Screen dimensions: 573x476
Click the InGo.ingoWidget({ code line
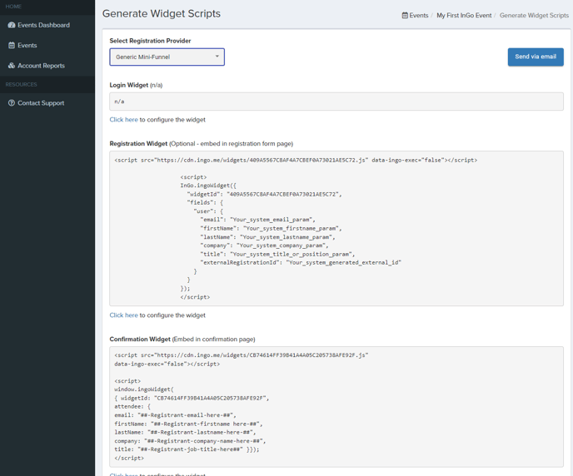(x=208, y=186)
